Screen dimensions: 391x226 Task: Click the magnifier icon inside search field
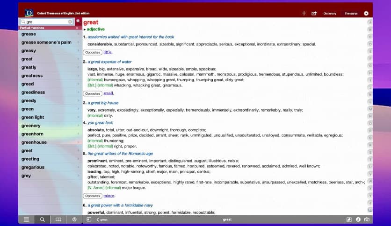tap(23, 21)
